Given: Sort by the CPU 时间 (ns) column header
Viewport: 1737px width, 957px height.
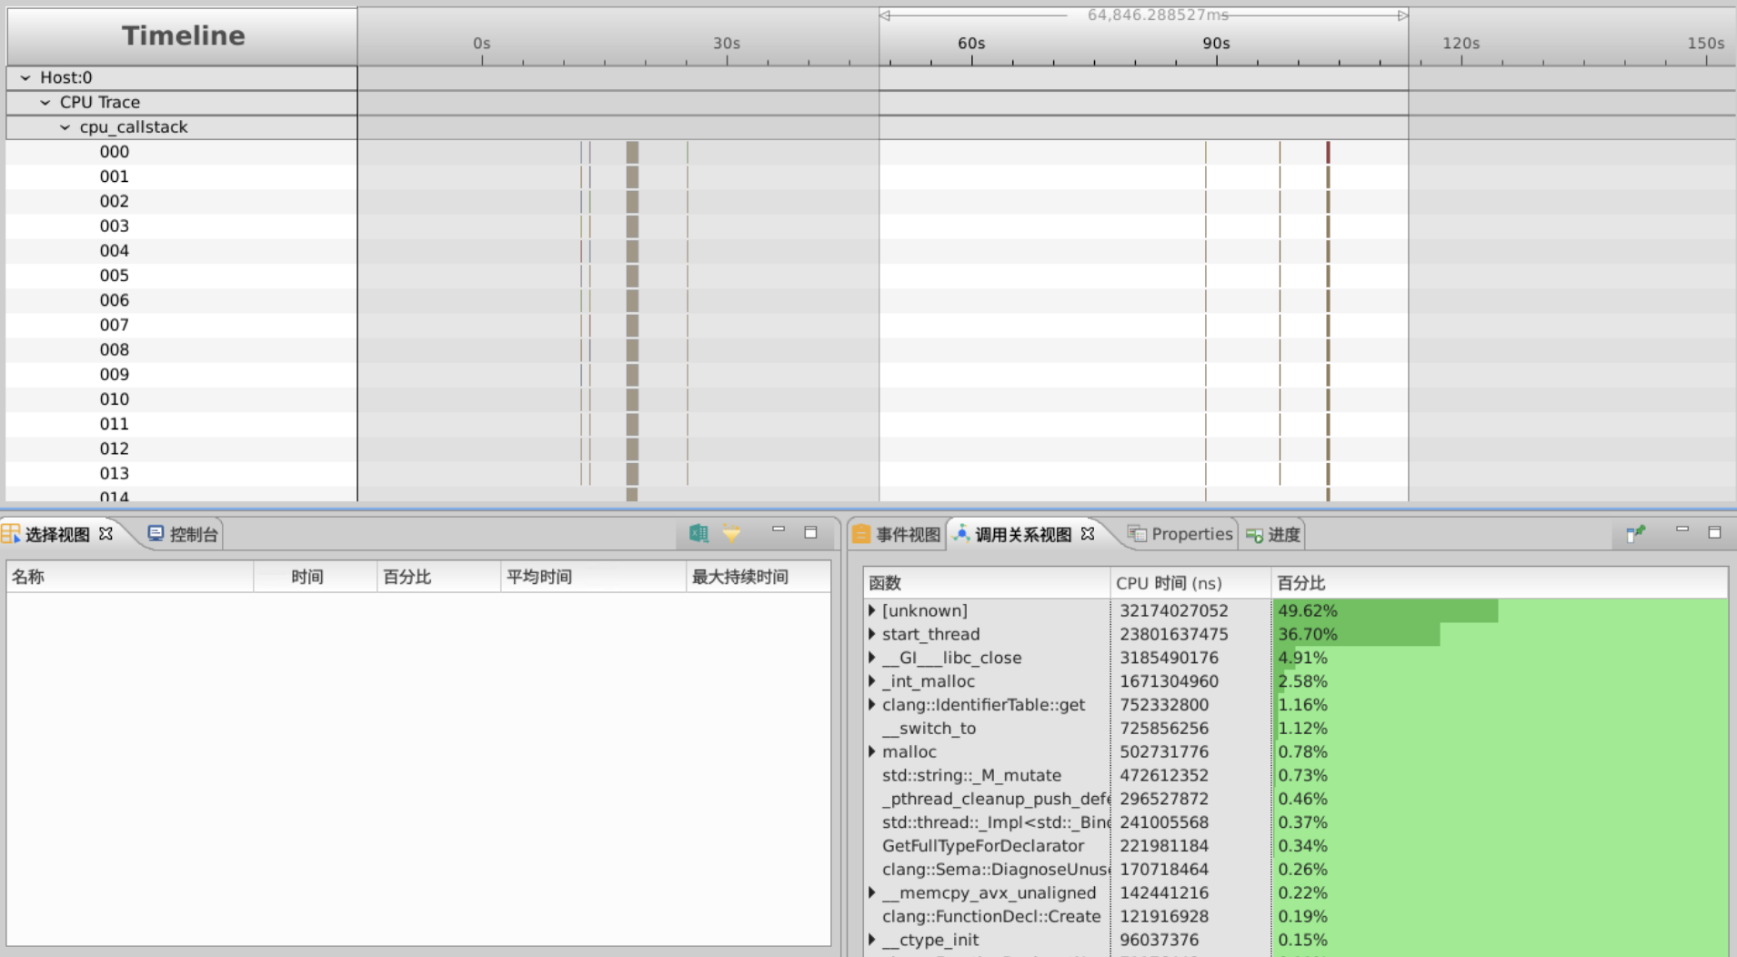Looking at the screenshot, I should [x=1190, y=583].
